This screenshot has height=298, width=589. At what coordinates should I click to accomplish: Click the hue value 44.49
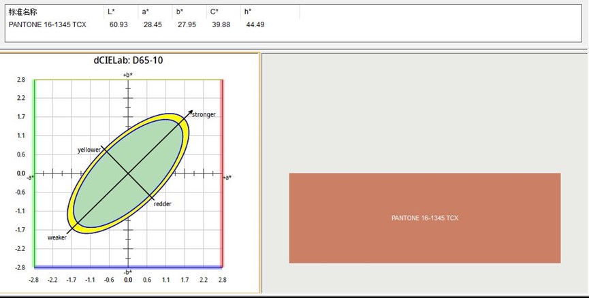click(255, 24)
